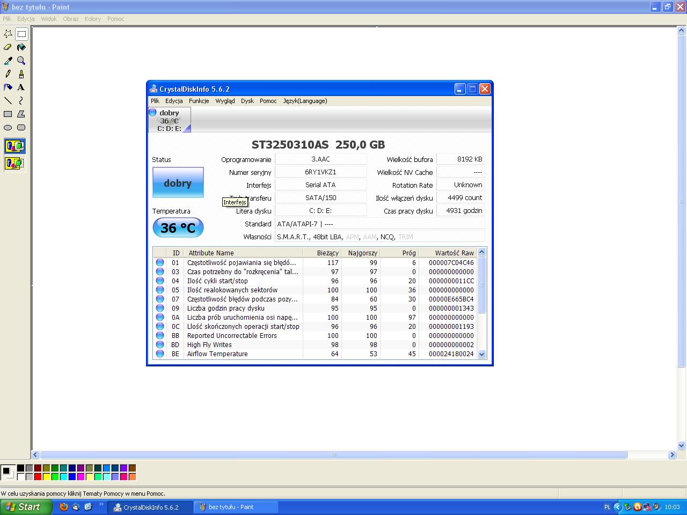Click Paint horizontal scrollbar left arrow
The height and width of the screenshot is (515, 687).
35,455
